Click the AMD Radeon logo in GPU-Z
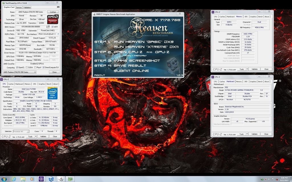The width and height of the screenshot is (292, 182). [x=53, y=18]
